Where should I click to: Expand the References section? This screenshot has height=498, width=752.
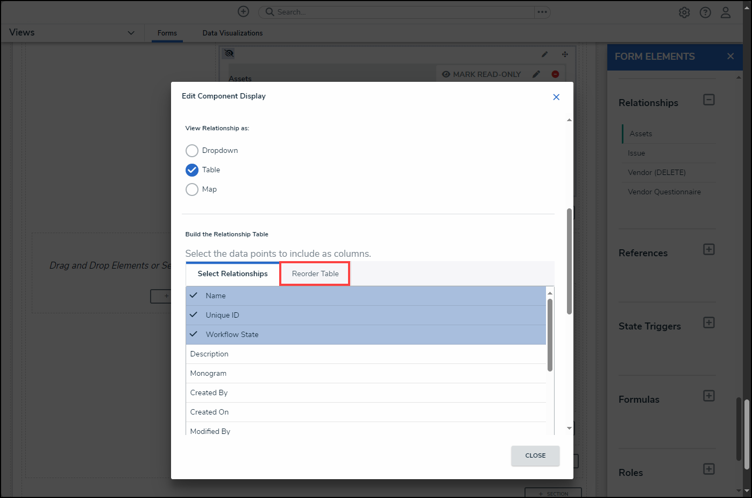(709, 250)
